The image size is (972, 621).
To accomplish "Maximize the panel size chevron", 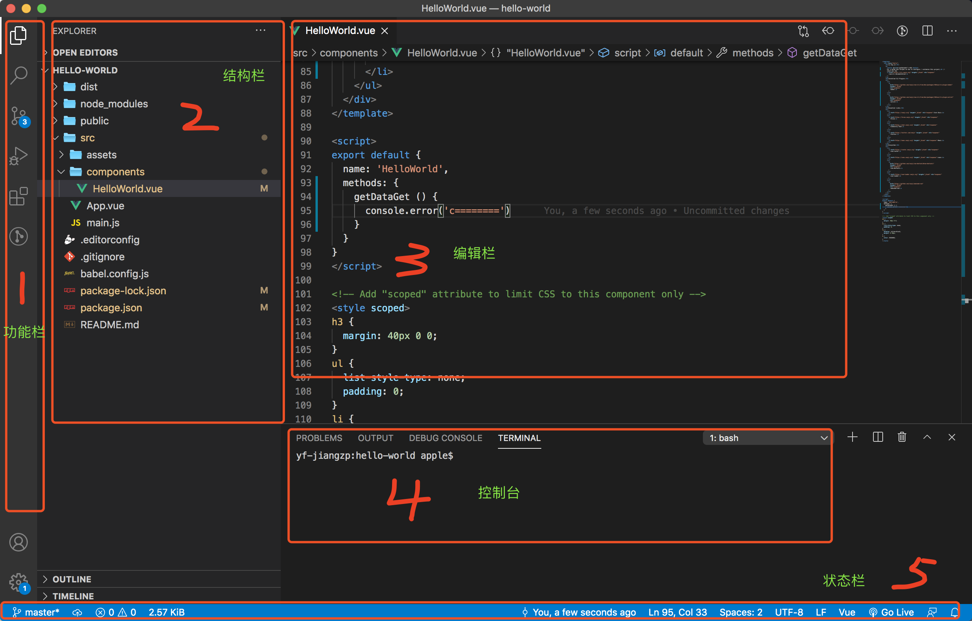I will pos(927,438).
